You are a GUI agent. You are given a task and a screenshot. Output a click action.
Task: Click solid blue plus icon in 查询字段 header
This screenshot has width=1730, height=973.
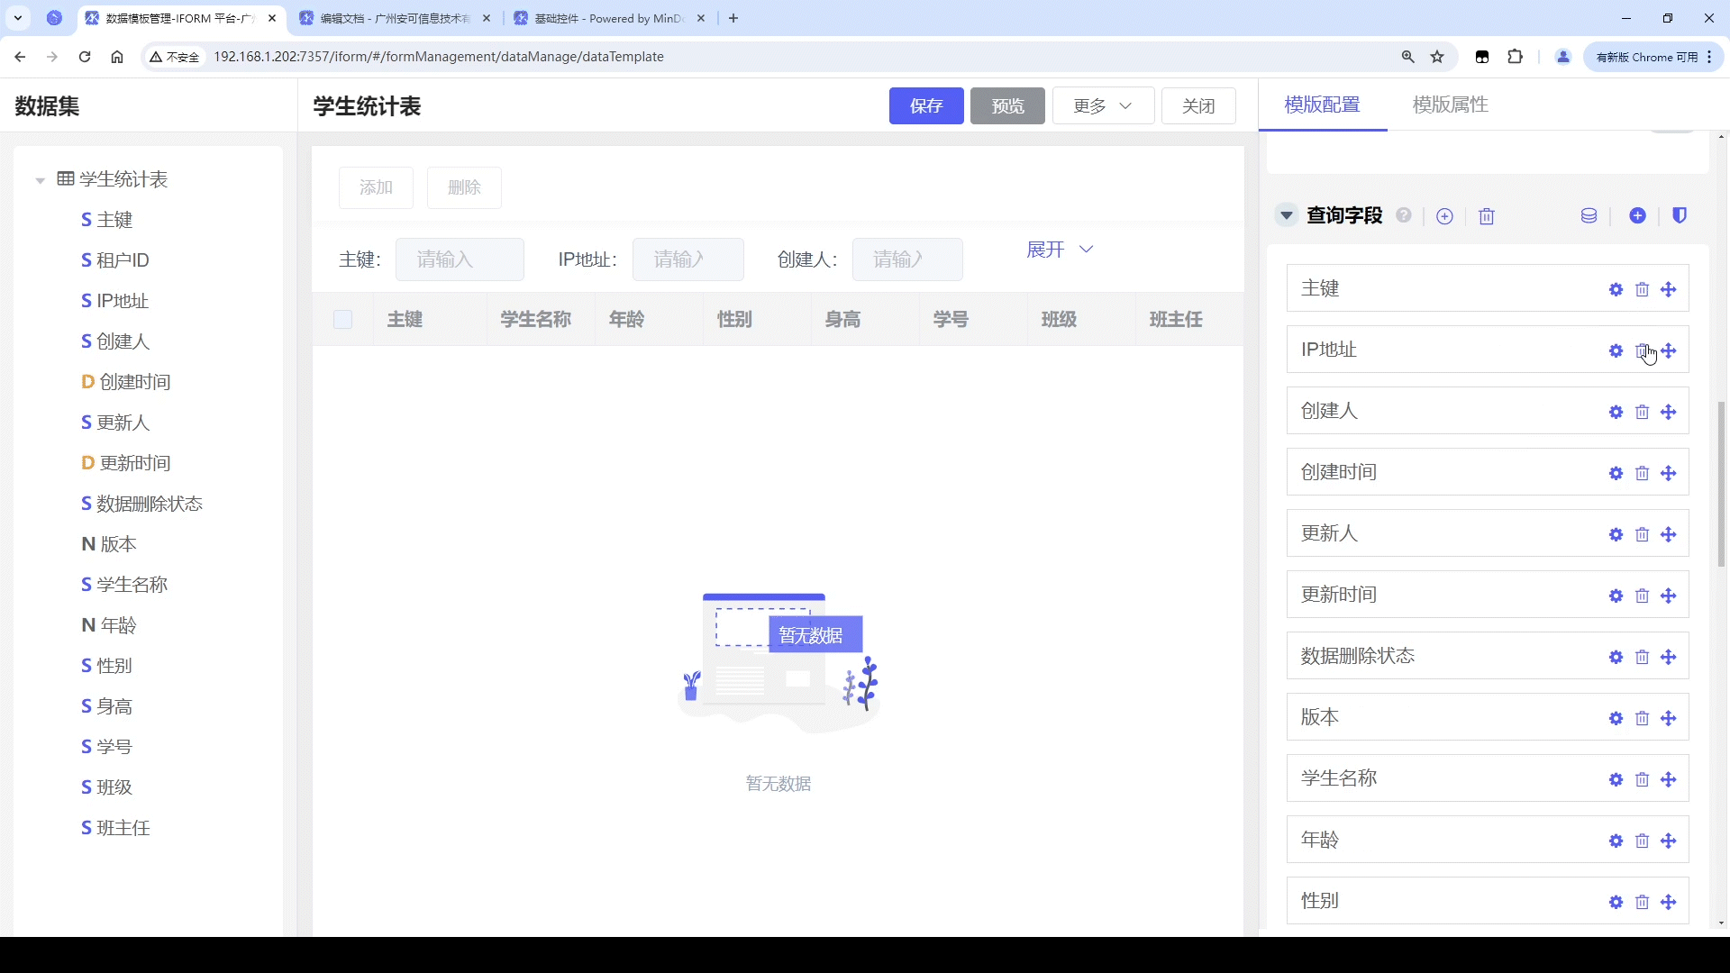(x=1637, y=215)
